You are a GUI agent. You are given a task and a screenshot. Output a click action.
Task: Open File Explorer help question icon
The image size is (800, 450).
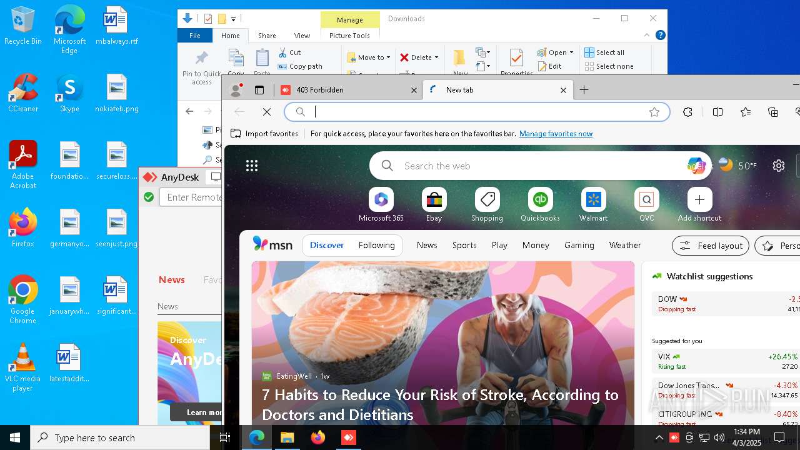[660, 36]
